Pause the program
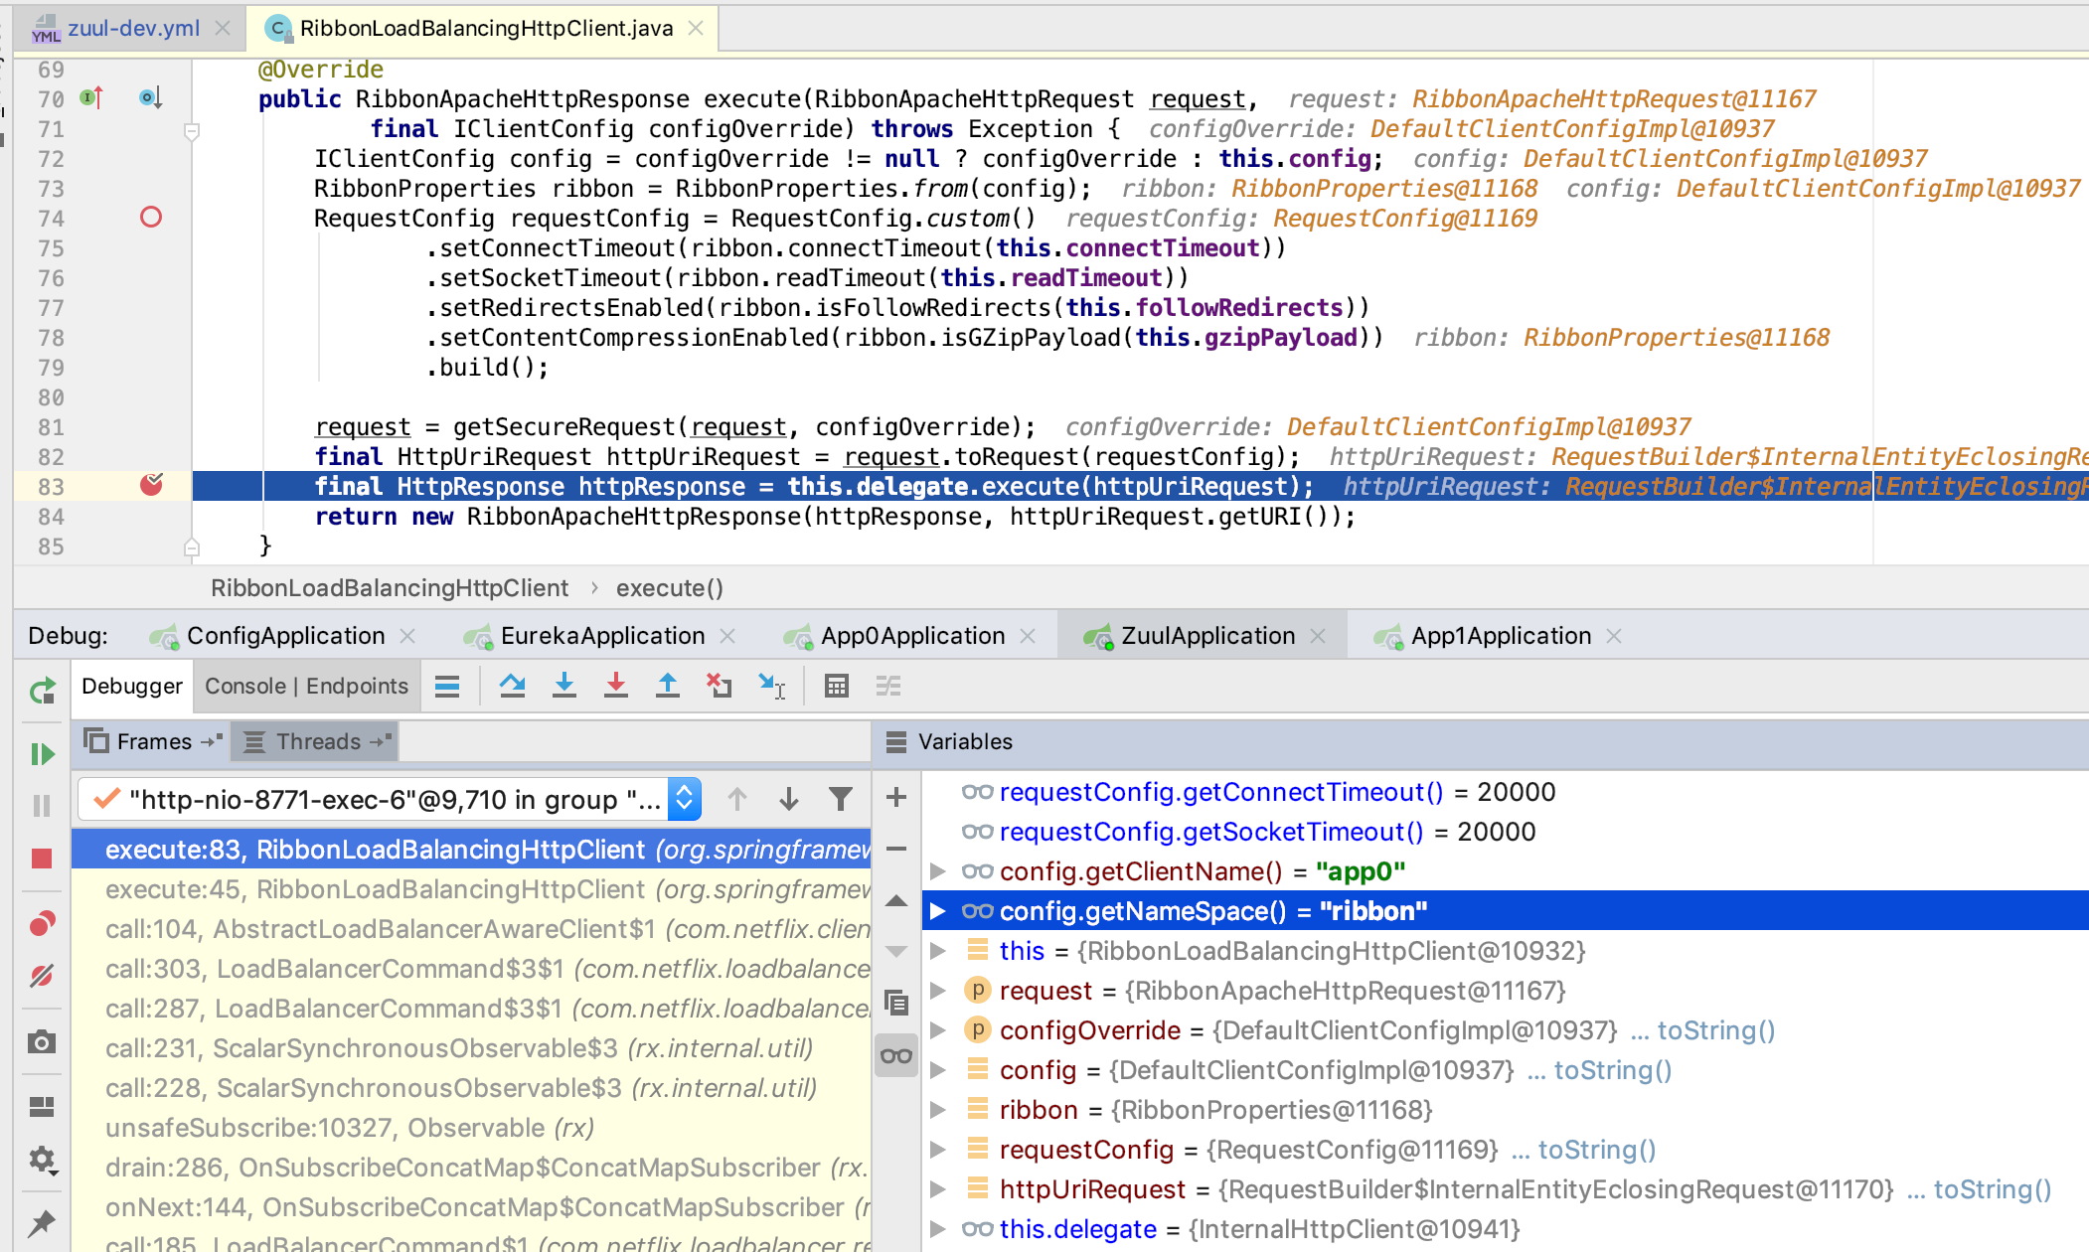 (x=42, y=805)
